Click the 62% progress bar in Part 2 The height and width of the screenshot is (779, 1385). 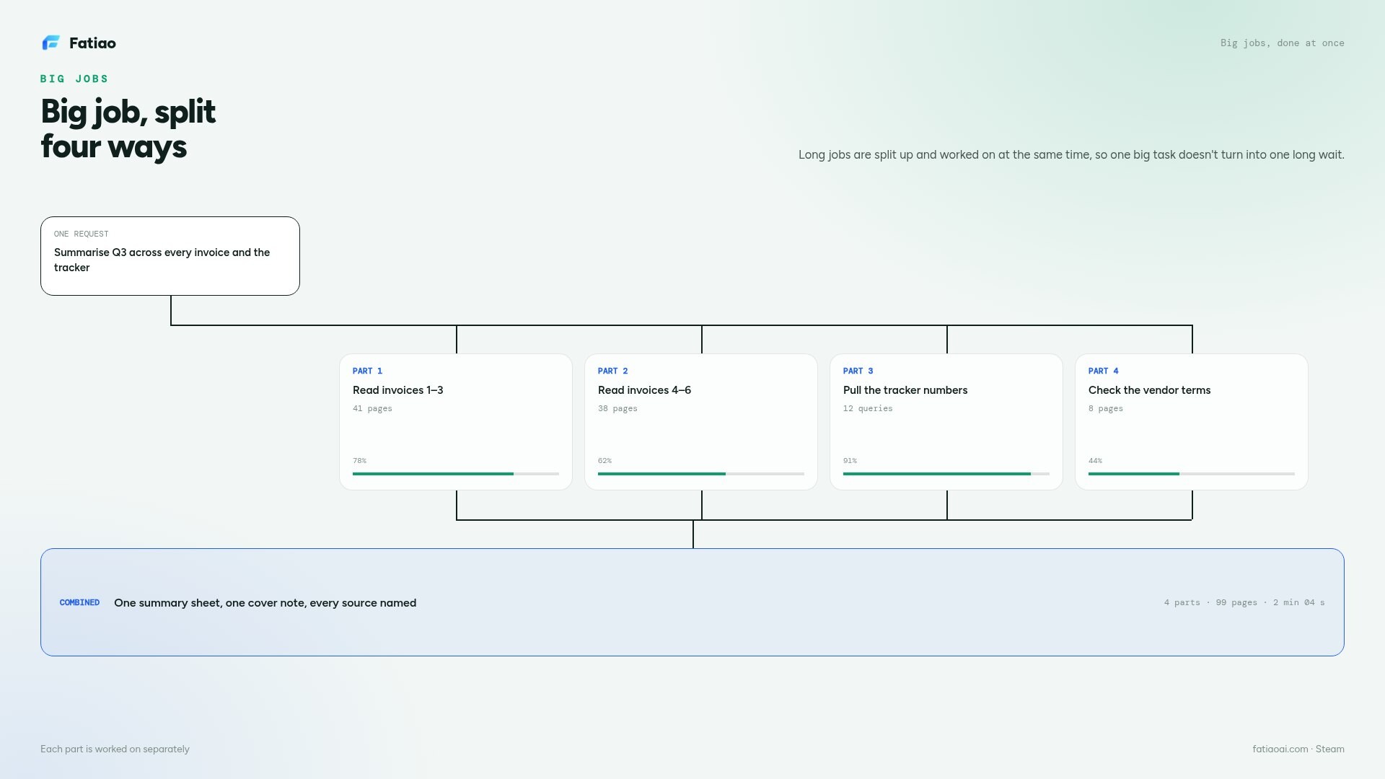(701, 474)
